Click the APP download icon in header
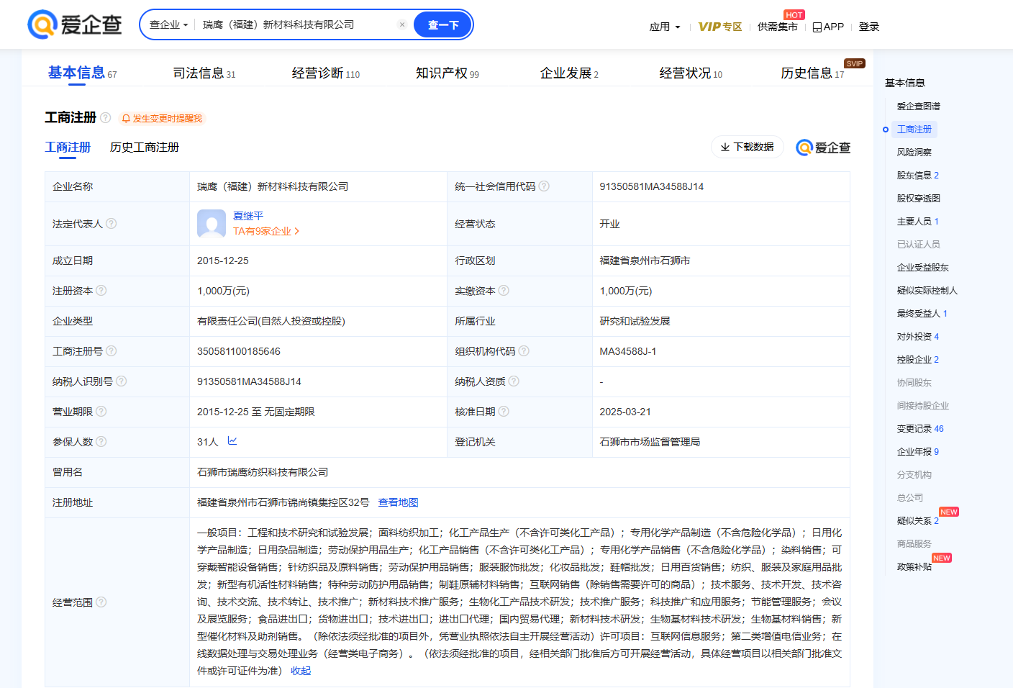Image resolution: width=1013 pixels, height=688 pixels. coord(817,27)
